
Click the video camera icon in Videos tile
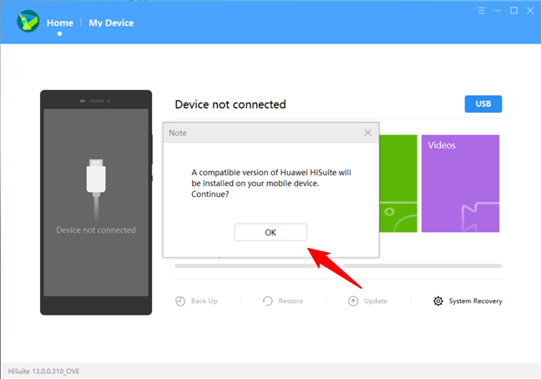[x=480, y=217]
